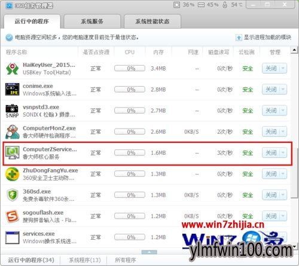Select the ZhuDongFangYu.exe process name
The width and height of the screenshot is (299, 266).
50,170
